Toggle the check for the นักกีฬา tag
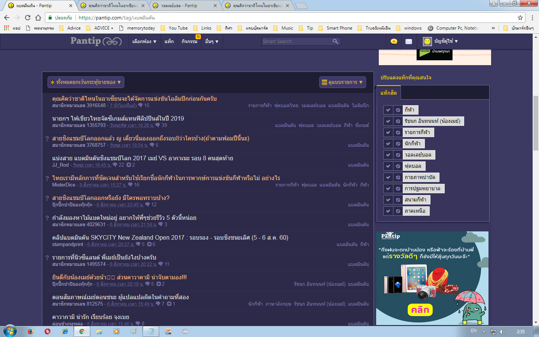This screenshot has width=539, height=337. pos(388,144)
